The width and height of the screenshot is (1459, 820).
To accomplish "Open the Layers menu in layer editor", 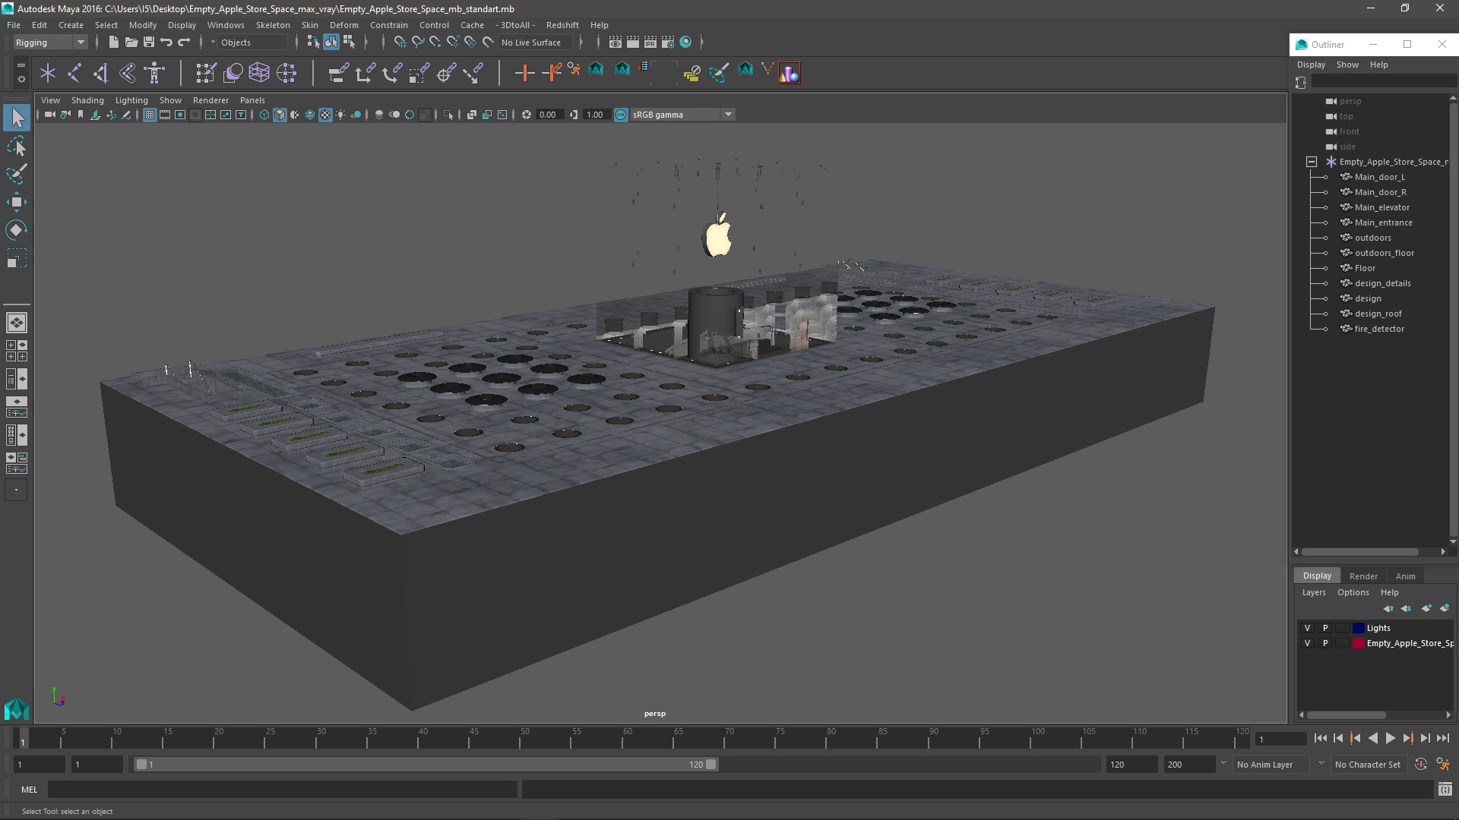I will (1313, 593).
